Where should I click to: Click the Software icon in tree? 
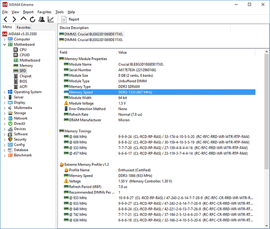[10, 135]
